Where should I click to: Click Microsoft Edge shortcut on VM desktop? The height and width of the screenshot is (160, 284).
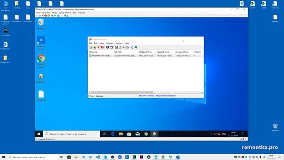pos(41,43)
